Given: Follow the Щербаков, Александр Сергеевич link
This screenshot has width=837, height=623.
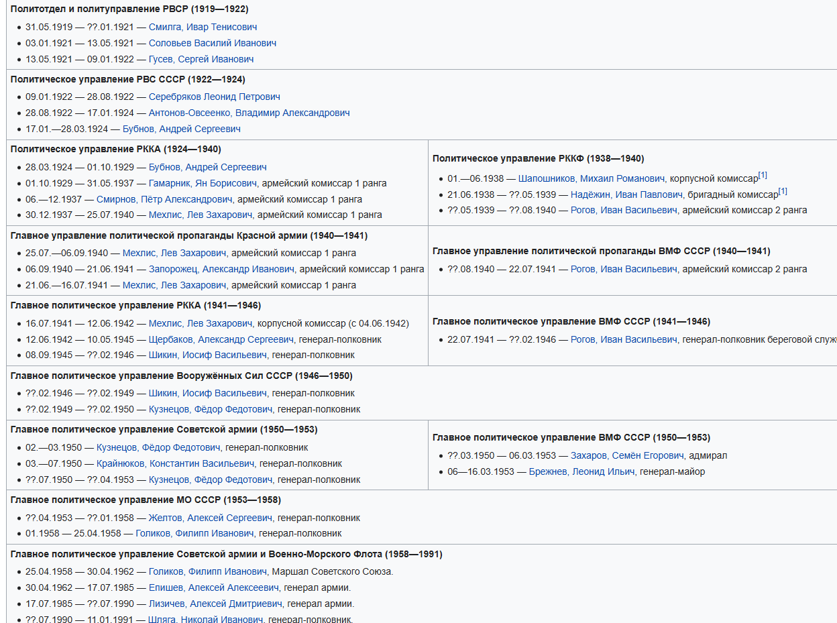Looking at the screenshot, I should click(221, 339).
